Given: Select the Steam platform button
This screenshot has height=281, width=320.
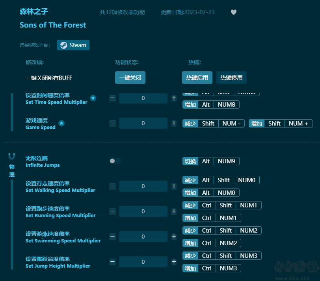Looking at the screenshot, I should [x=73, y=45].
